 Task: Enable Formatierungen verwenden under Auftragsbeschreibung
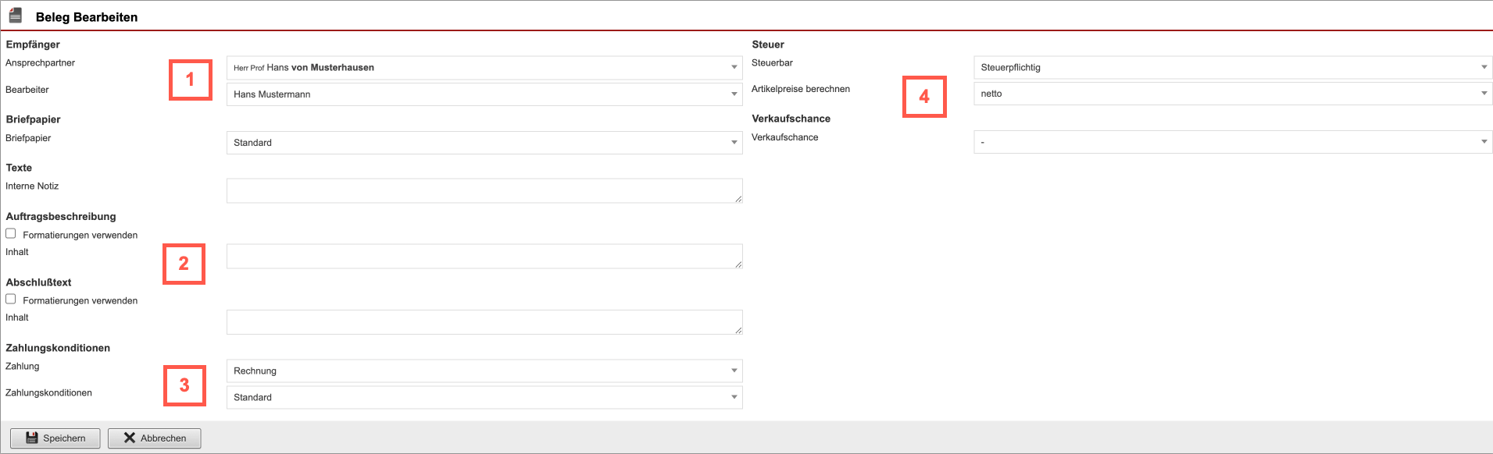(11, 233)
